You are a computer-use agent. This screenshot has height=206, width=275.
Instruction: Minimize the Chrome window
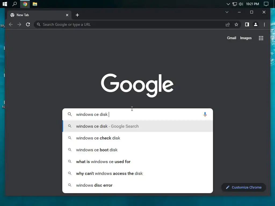click(x=239, y=12)
